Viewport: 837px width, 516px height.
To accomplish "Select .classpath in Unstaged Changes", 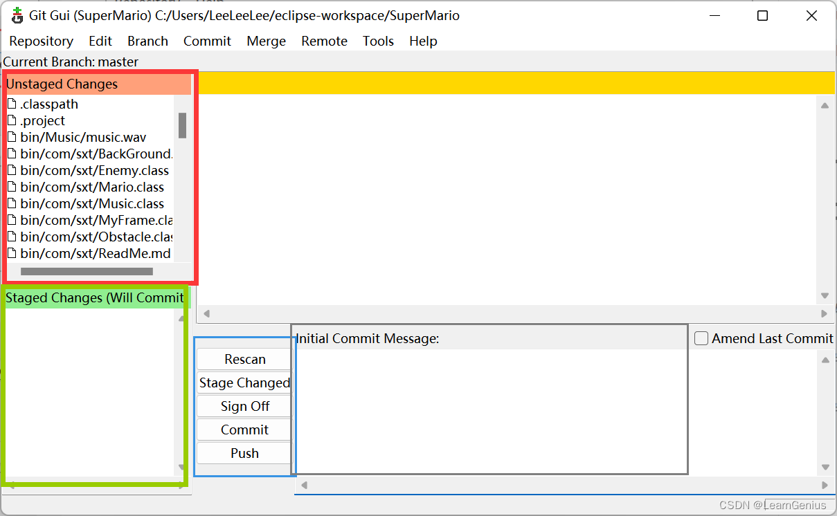I will (x=49, y=104).
